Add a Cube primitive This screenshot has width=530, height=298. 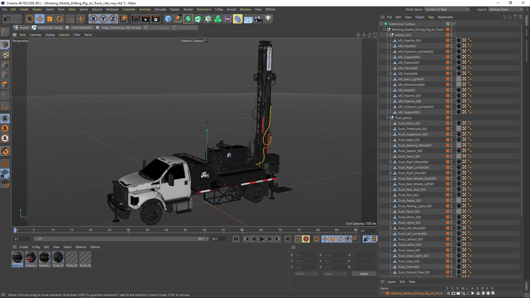(168, 19)
